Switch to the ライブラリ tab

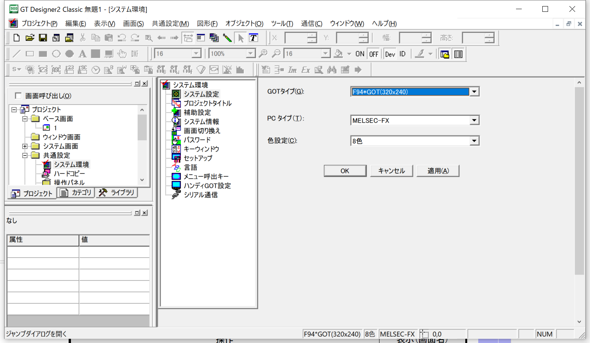coord(117,193)
